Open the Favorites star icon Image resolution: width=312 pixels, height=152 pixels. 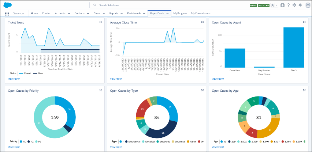click(x=272, y=5)
